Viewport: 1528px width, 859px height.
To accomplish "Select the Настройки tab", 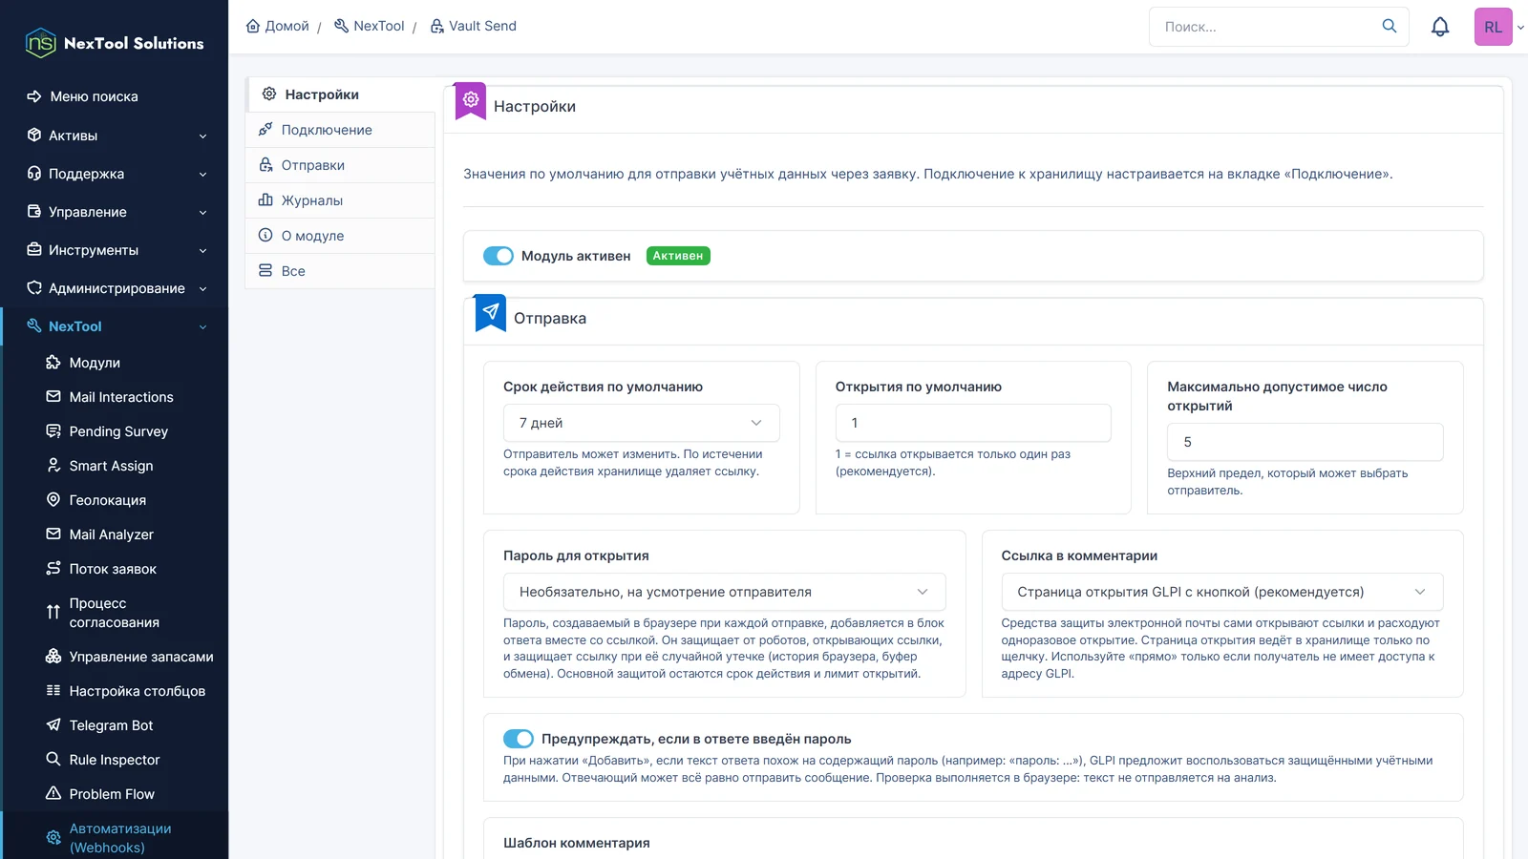I will 340,94.
